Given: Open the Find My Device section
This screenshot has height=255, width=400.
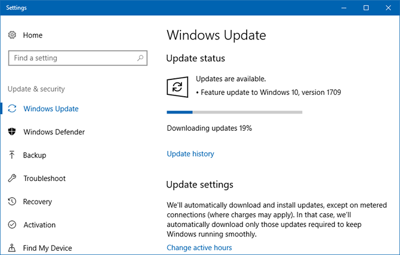Looking at the screenshot, I should coord(47,248).
